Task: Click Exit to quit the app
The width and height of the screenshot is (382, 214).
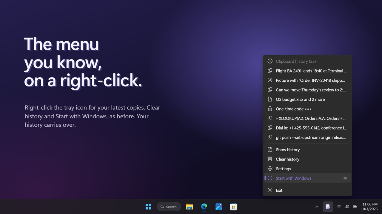Action: [307, 190]
